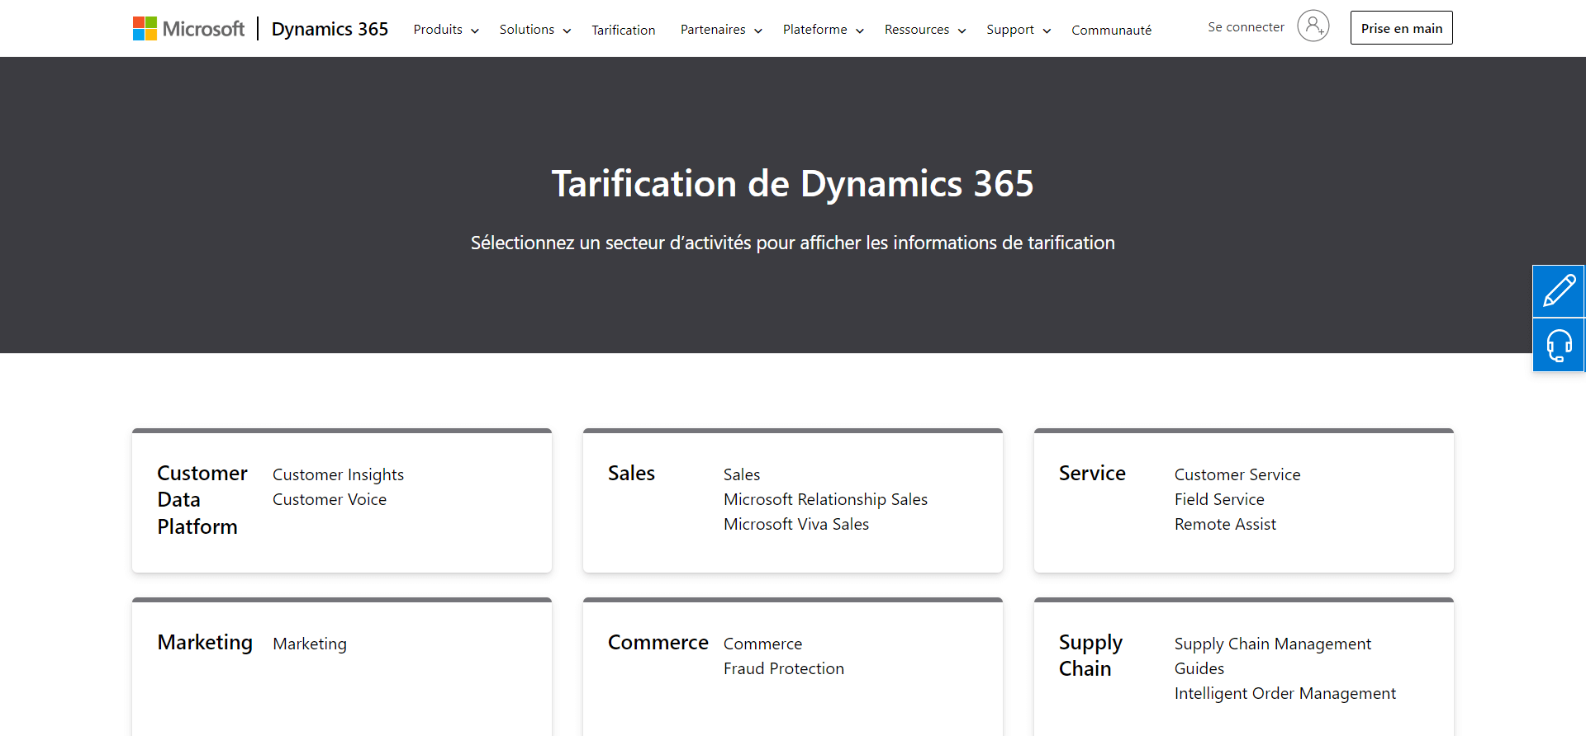Image resolution: width=1586 pixels, height=736 pixels.
Task: Open the Supply Chain Management link
Action: [x=1272, y=644]
